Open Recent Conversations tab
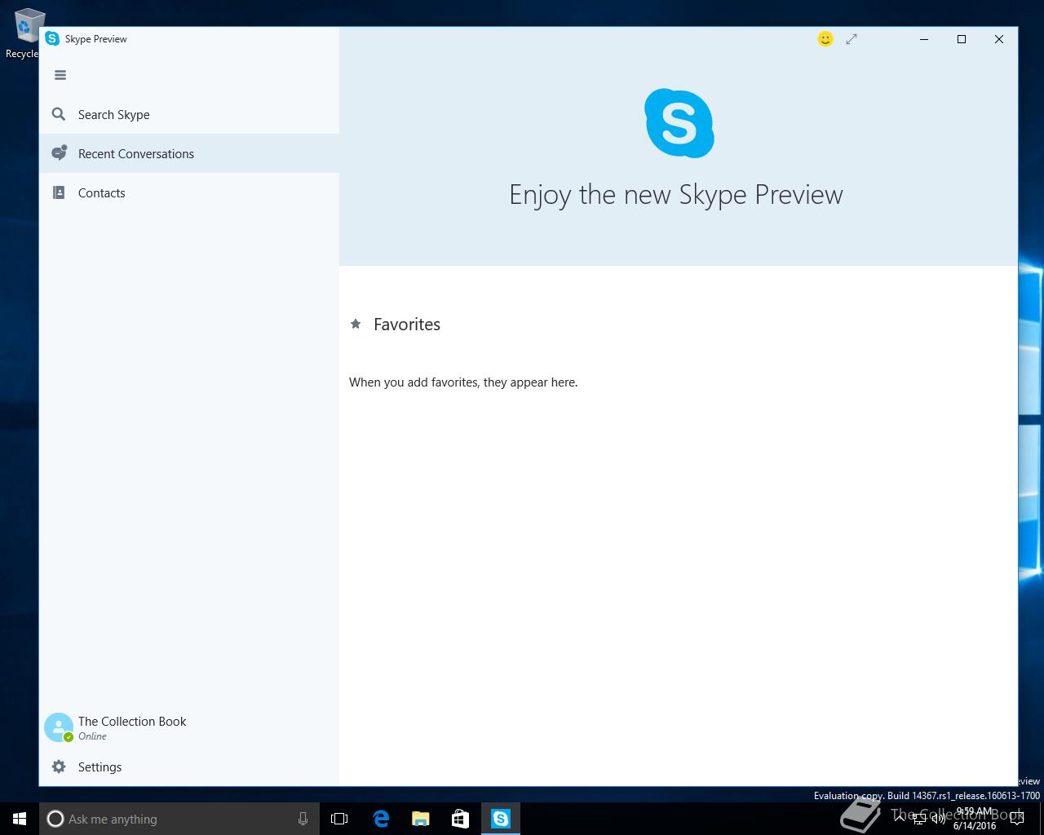Image resolution: width=1044 pixels, height=835 pixels. tap(135, 154)
